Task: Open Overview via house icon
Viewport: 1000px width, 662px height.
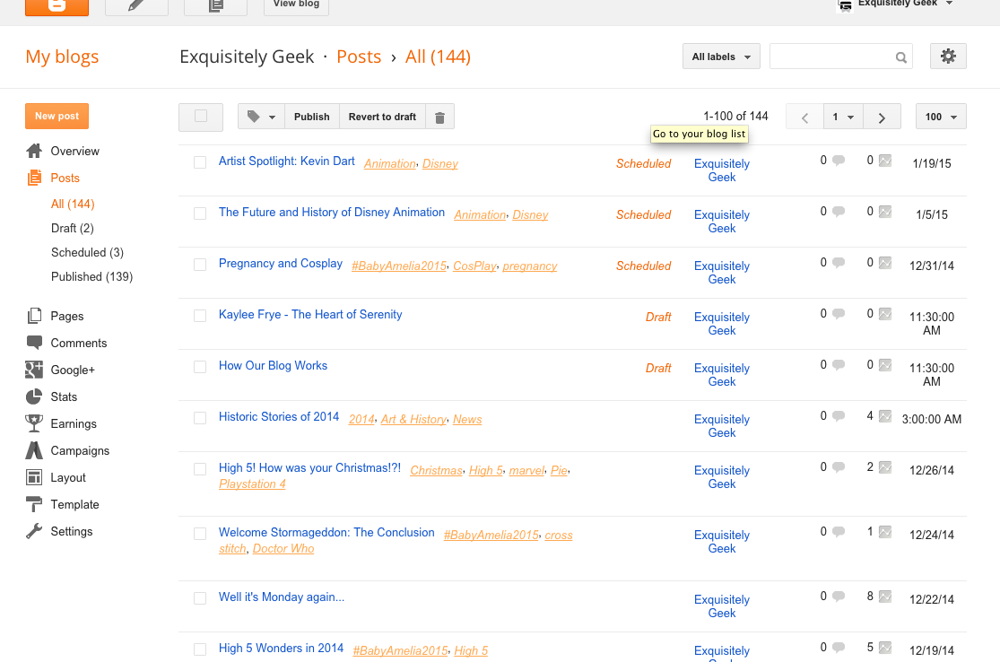Action: click(x=34, y=152)
